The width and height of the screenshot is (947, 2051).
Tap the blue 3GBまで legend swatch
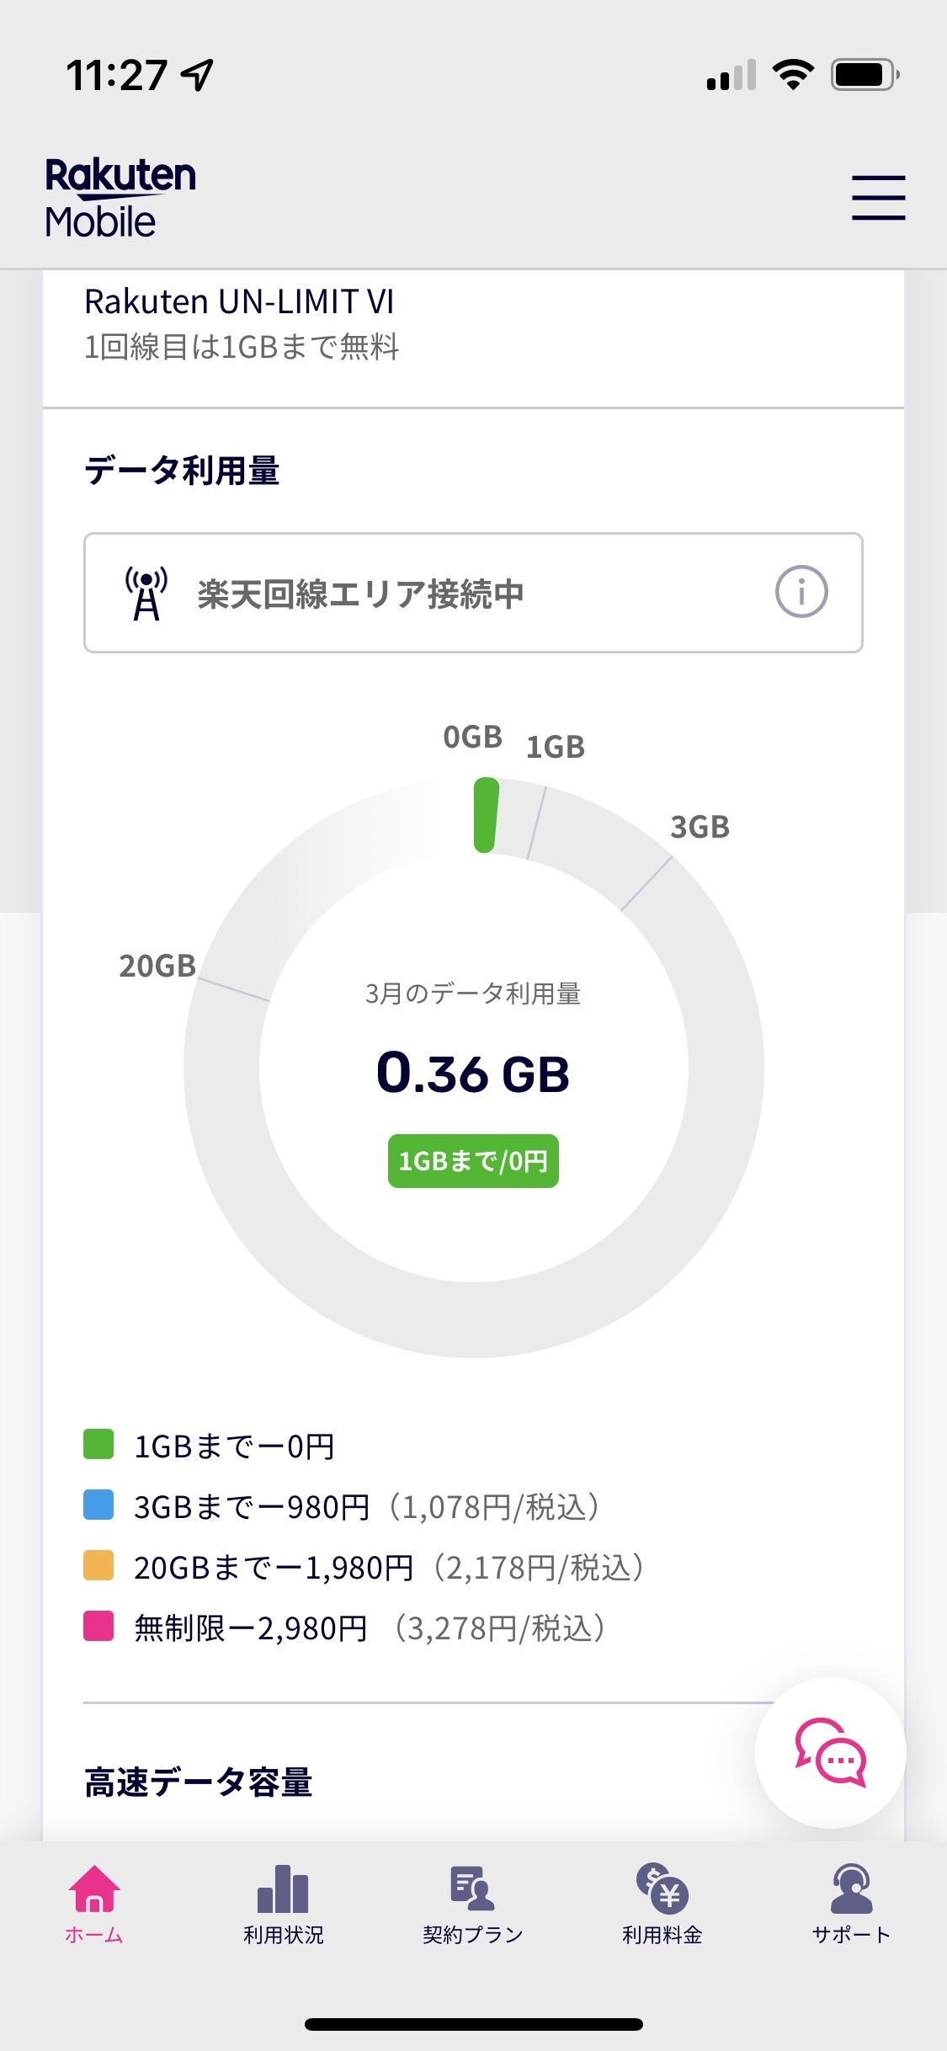(x=98, y=1505)
